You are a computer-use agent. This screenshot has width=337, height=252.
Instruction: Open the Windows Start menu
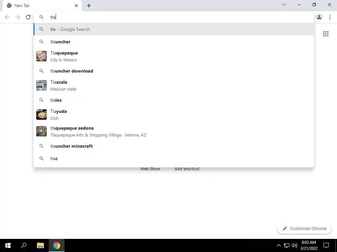tap(8, 245)
